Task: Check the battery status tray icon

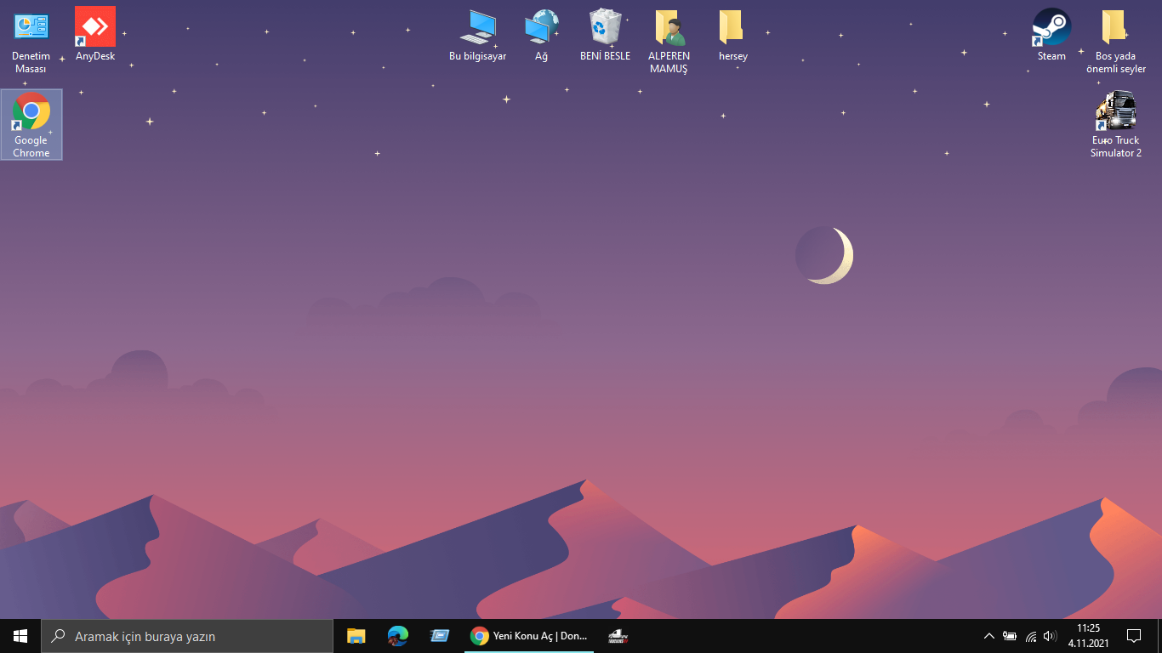Action: pos(1010,636)
